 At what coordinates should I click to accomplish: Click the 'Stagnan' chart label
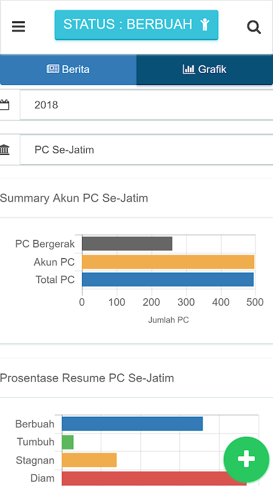tap(35, 460)
